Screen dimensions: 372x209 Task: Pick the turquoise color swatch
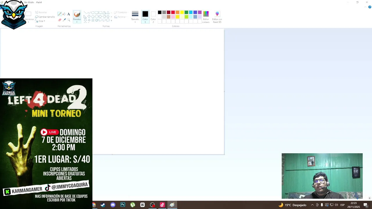click(191, 12)
